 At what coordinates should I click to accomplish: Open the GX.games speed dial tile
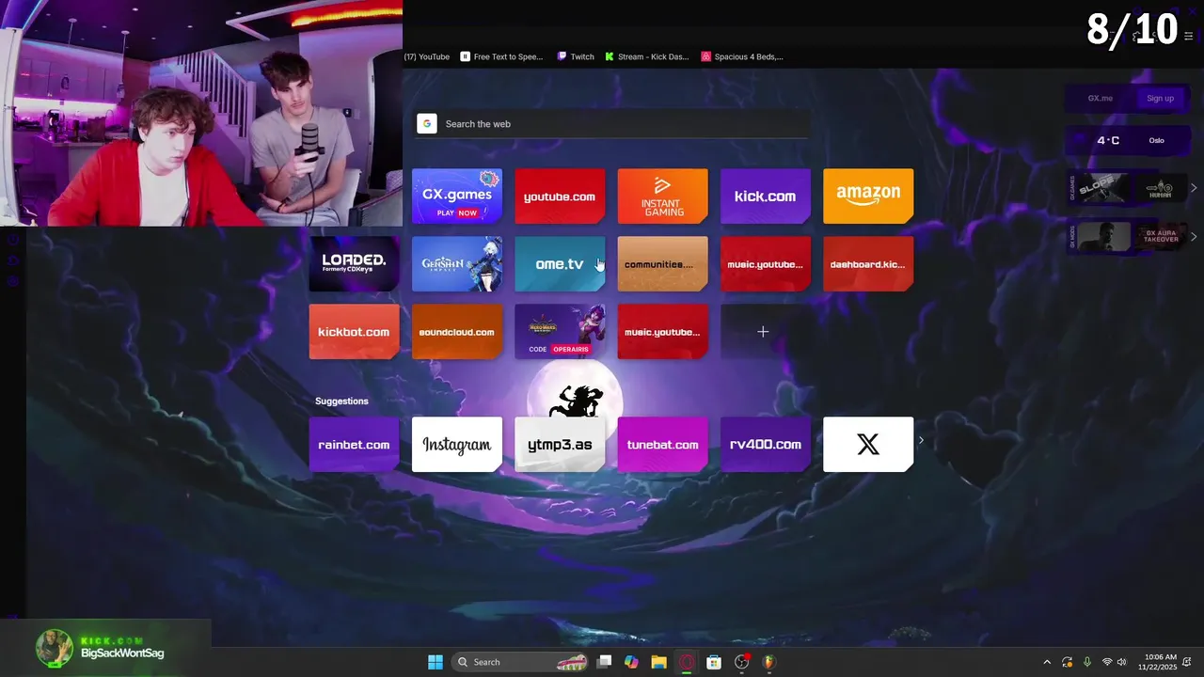[457, 197]
